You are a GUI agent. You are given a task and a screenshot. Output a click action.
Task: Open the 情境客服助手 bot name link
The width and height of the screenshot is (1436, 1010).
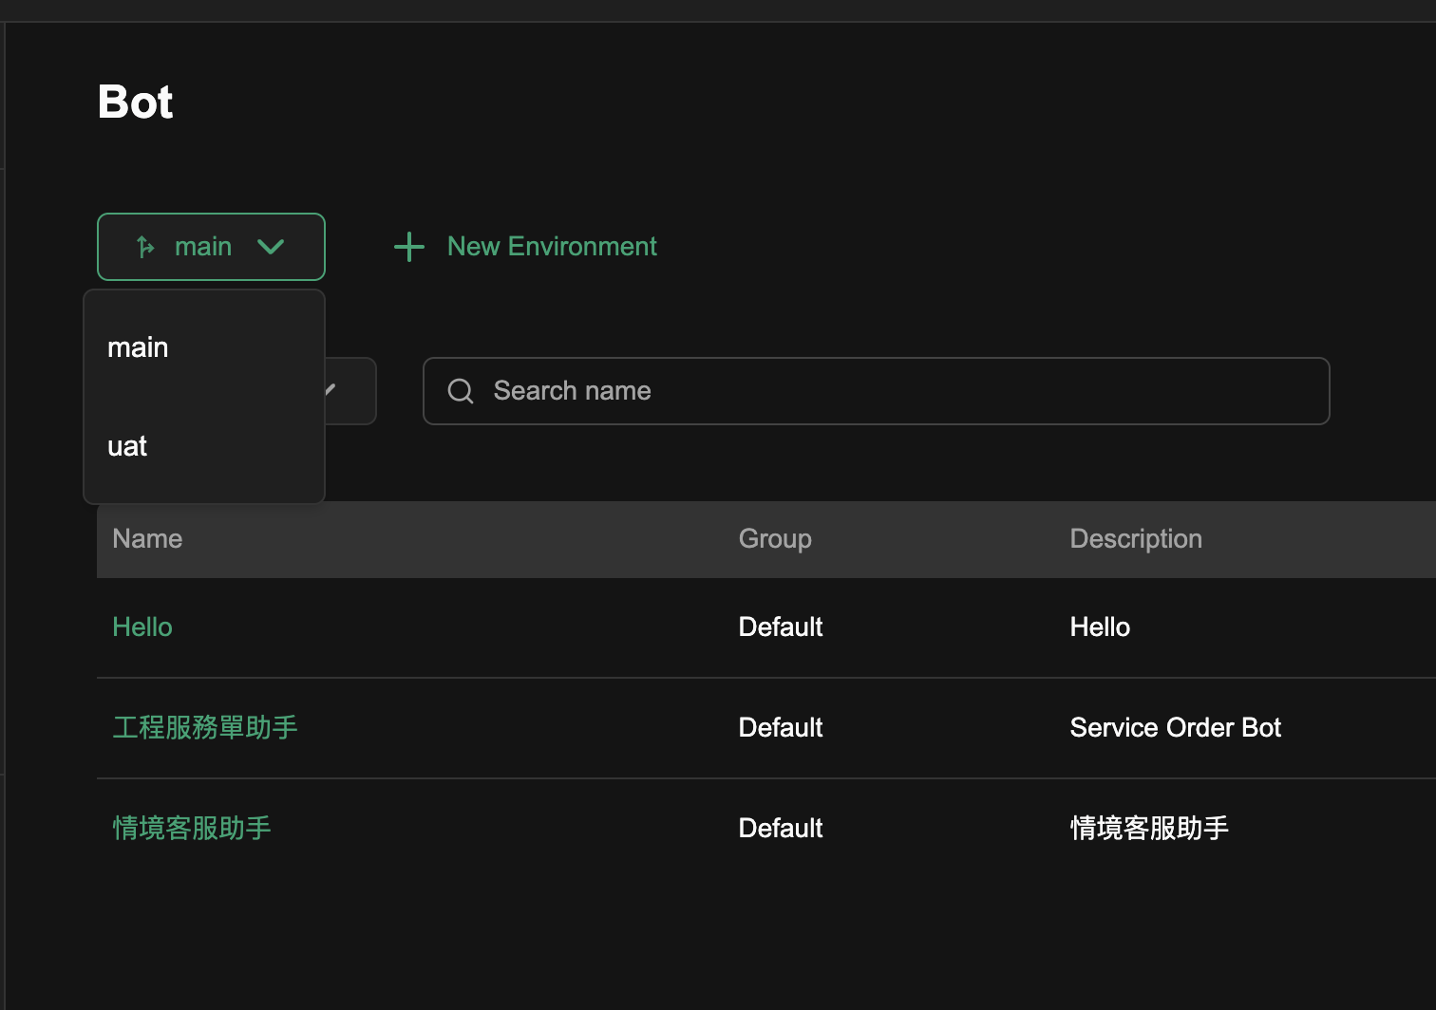click(x=192, y=829)
